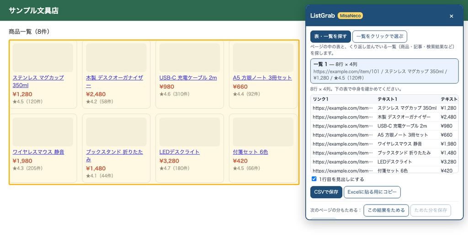Screen dimensions: 468x251
Task: Click the ¥2,480 cell in preview table
Action: 448,117
